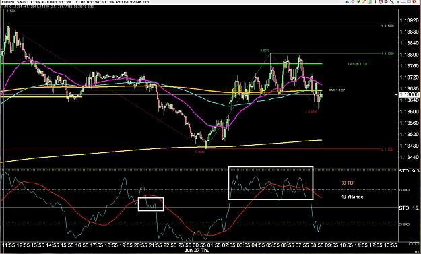Click the downward arrow toolbar icon
The width and height of the screenshot is (421, 254).
[387, 1]
